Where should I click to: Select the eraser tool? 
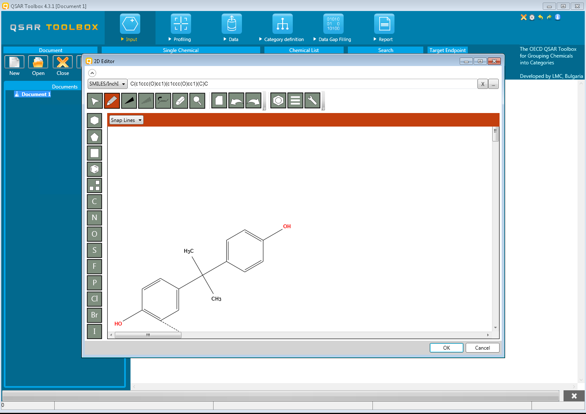pos(180,101)
